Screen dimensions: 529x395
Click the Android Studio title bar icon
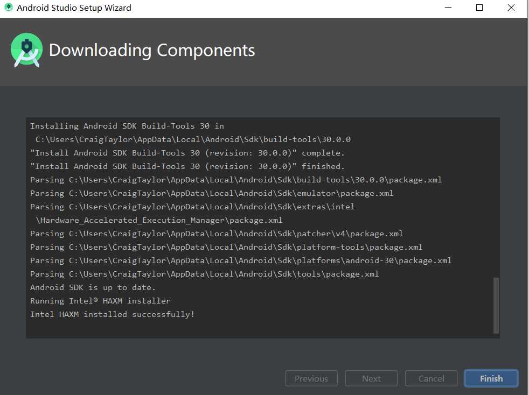(x=9, y=8)
